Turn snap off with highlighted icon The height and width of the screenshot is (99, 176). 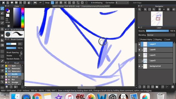53,3
